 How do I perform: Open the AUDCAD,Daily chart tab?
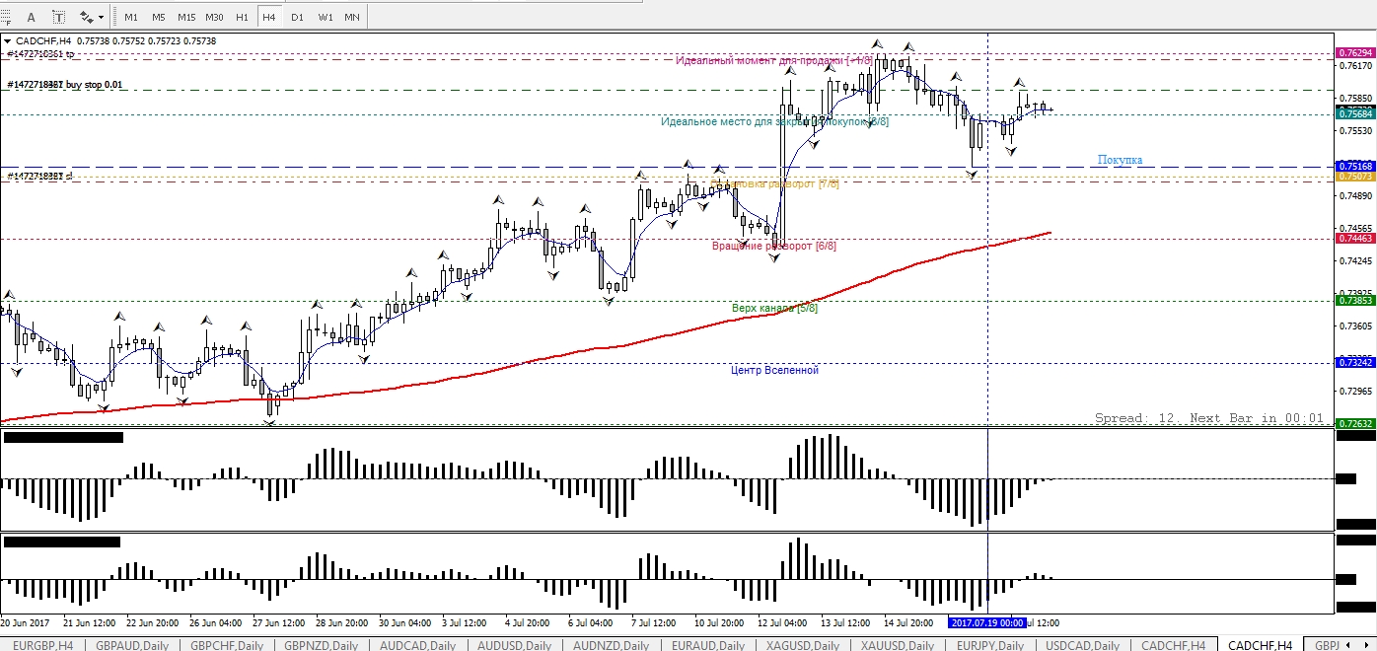(x=415, y=644)
